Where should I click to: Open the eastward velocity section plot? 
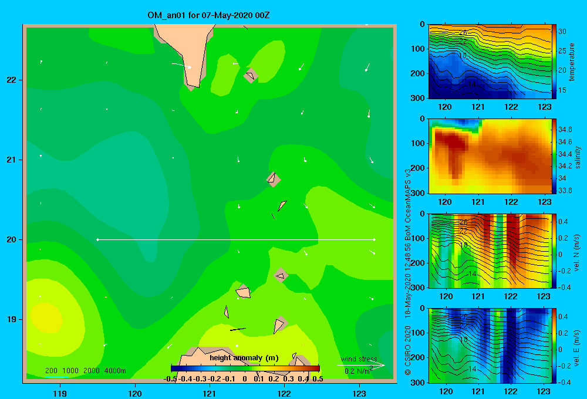tap(490, 346)
